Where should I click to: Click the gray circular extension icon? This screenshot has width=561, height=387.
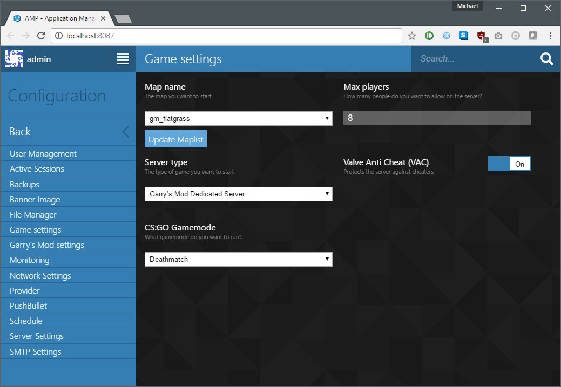(x=516, y=36)
